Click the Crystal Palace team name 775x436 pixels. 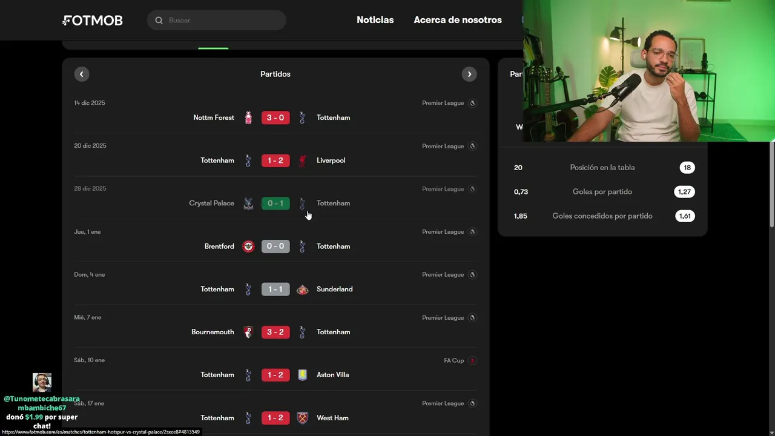coord(211,203)
